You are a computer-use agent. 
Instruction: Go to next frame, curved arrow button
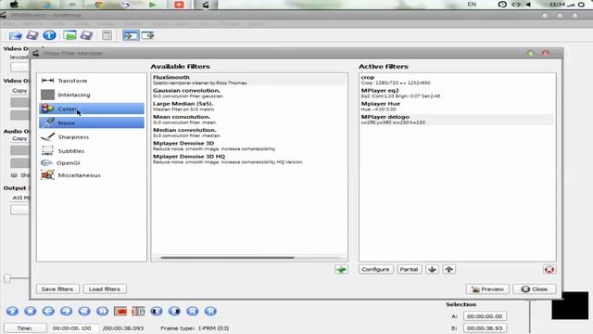(x=66, y=312)
